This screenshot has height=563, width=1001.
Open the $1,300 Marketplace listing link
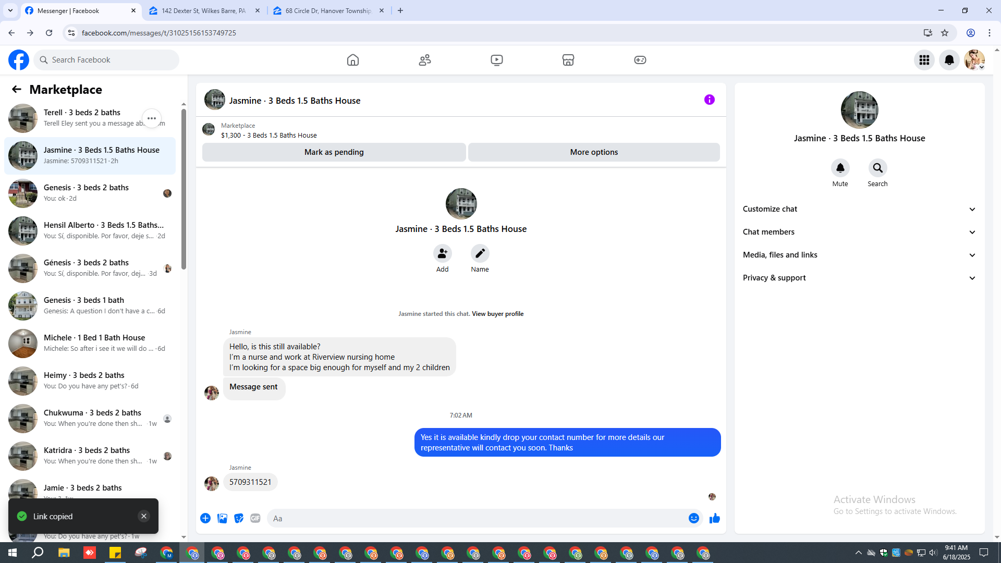[x=268, y=135]
